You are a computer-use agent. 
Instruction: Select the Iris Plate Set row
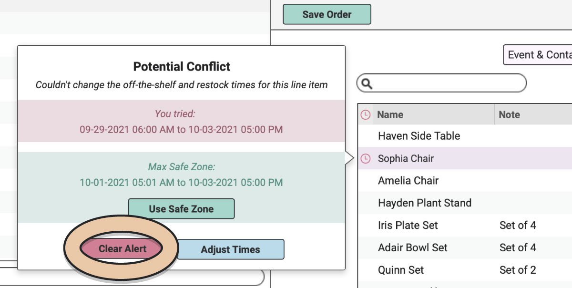pos(465,226)
